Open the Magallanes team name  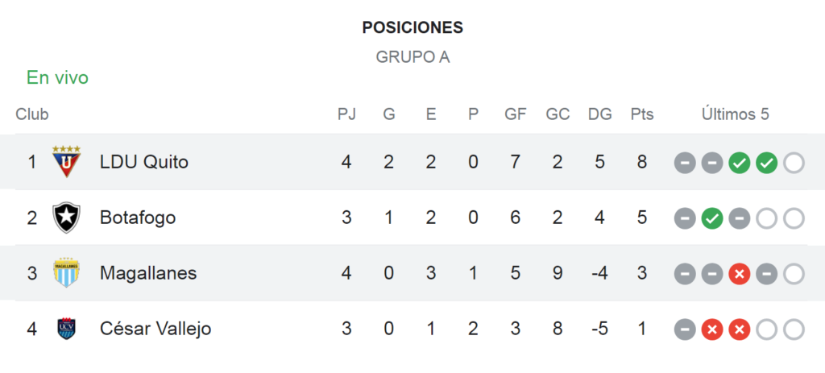coord(148,273)
